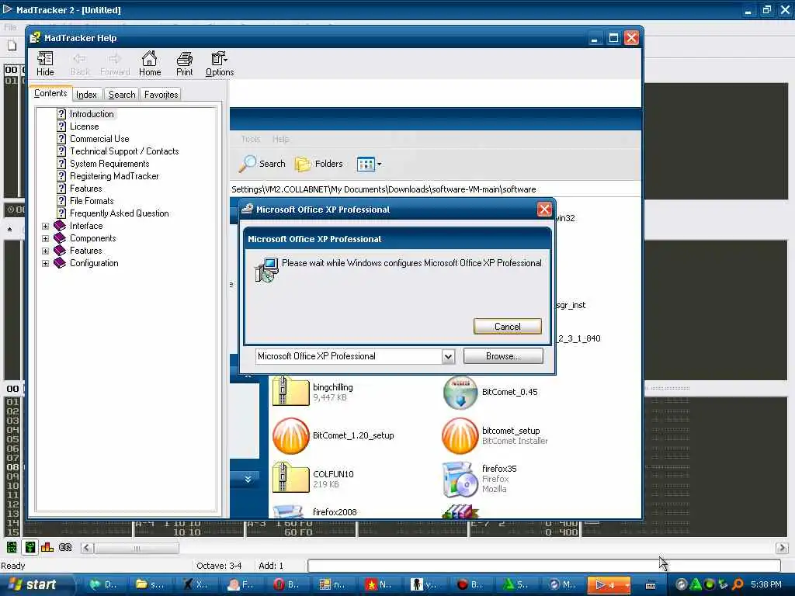This screenshot has width=795, height=596.
Task: Click the new document icon in MadTracker toolbar
Action: point(12,46)
